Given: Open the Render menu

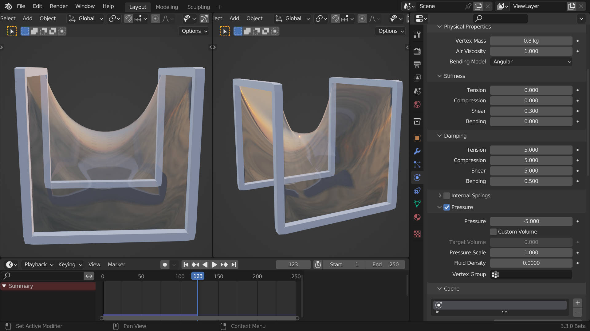Looking at the screenshot, I should (x=58, y=6).
